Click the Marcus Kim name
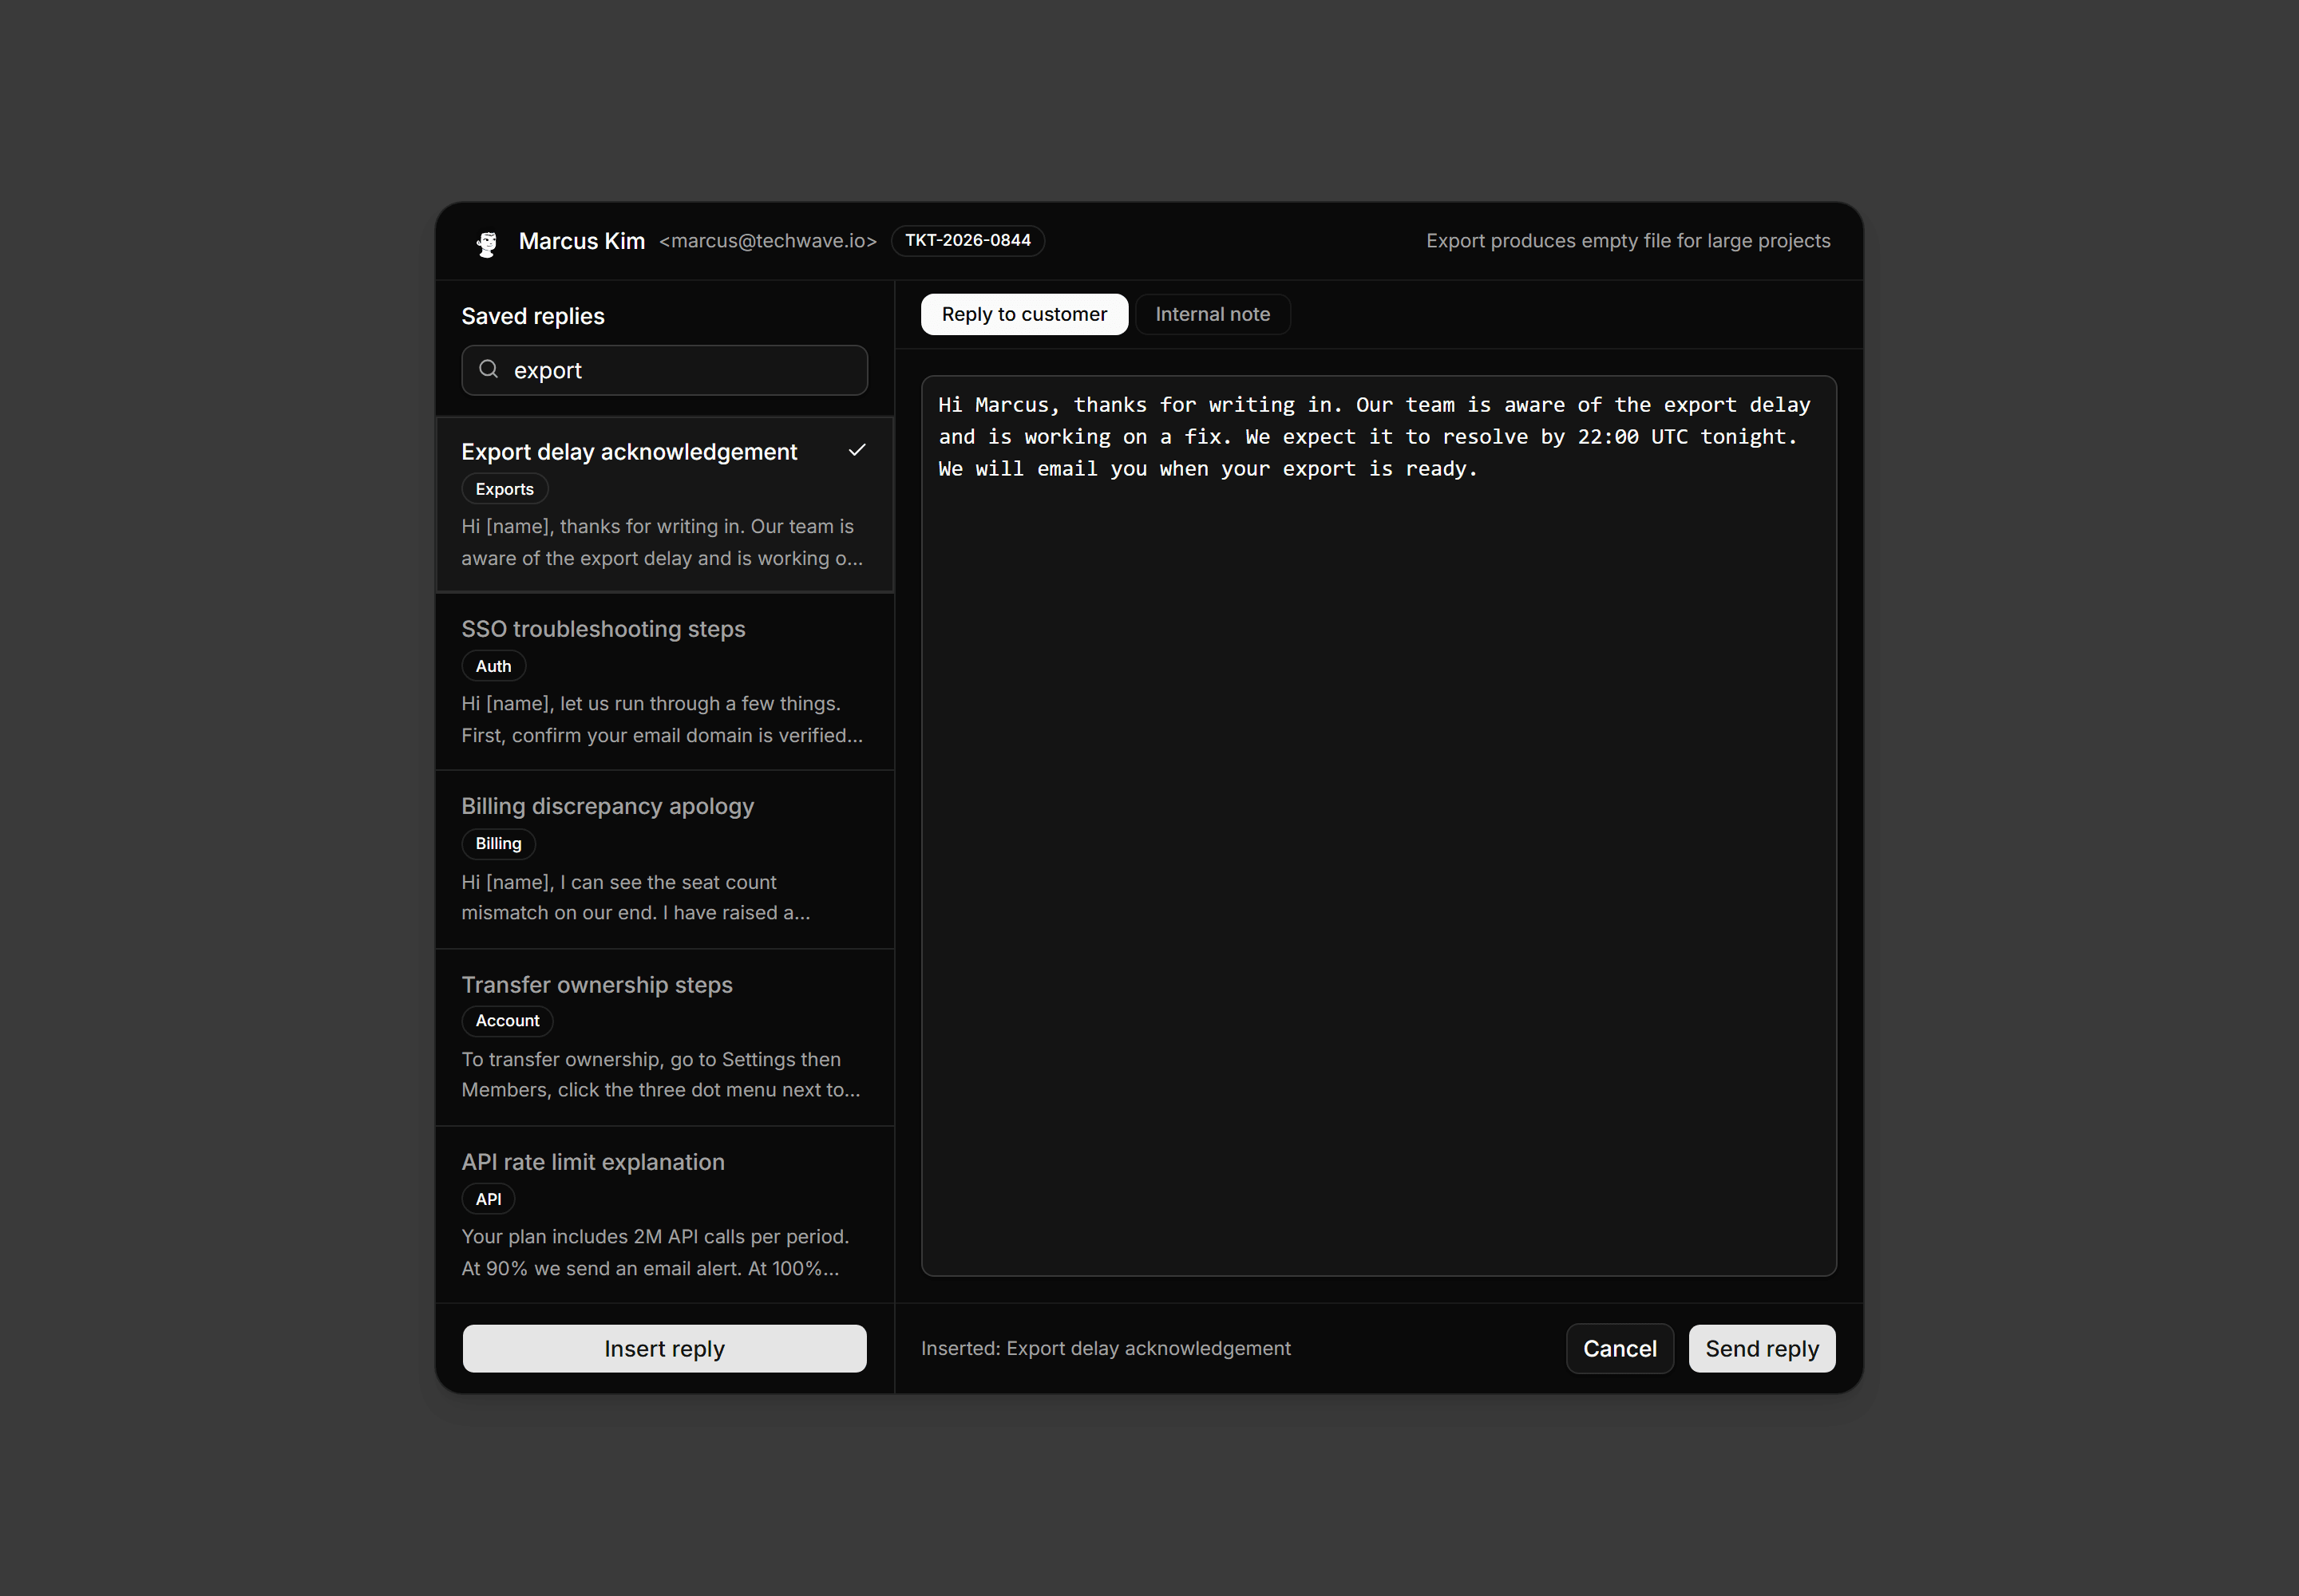This screenshot has width=2299, height=1596. point(581,241)
